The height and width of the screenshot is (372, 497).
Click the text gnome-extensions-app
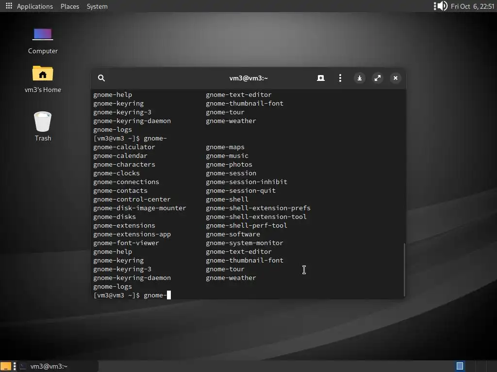[x=132, y=234]
